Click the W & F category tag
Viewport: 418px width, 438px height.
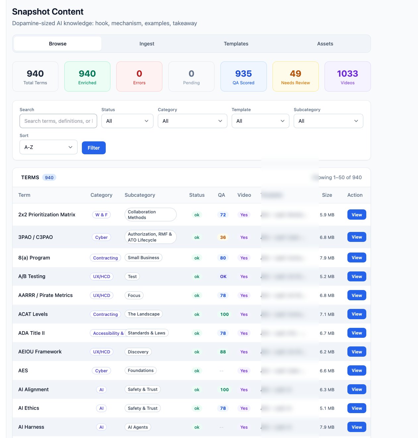pos(101,215)
